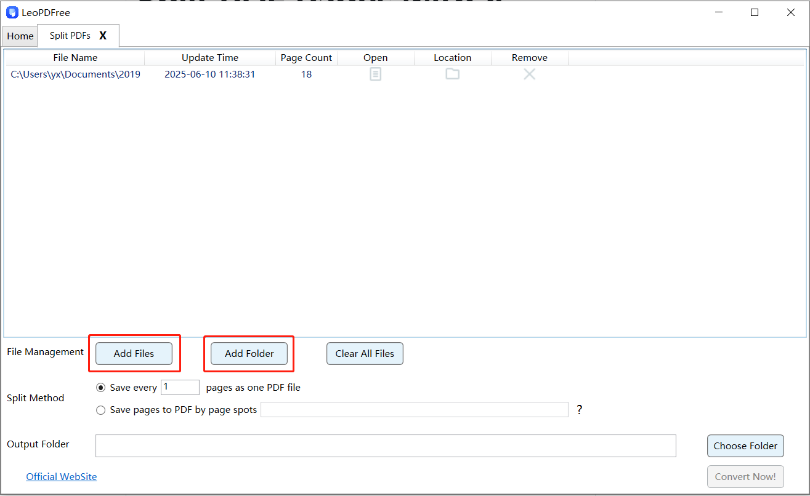Choose Folder for output
Screen dimensions: 810x496
tap(745, 446)
